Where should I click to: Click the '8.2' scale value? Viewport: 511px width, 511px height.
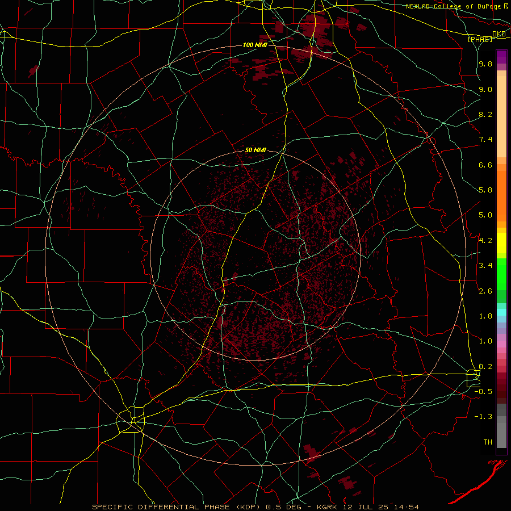[485, 114]
